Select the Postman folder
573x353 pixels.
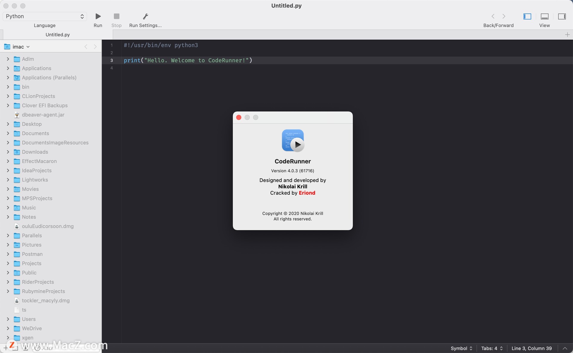32,254
